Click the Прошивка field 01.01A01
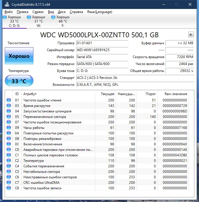 (102, 43)
